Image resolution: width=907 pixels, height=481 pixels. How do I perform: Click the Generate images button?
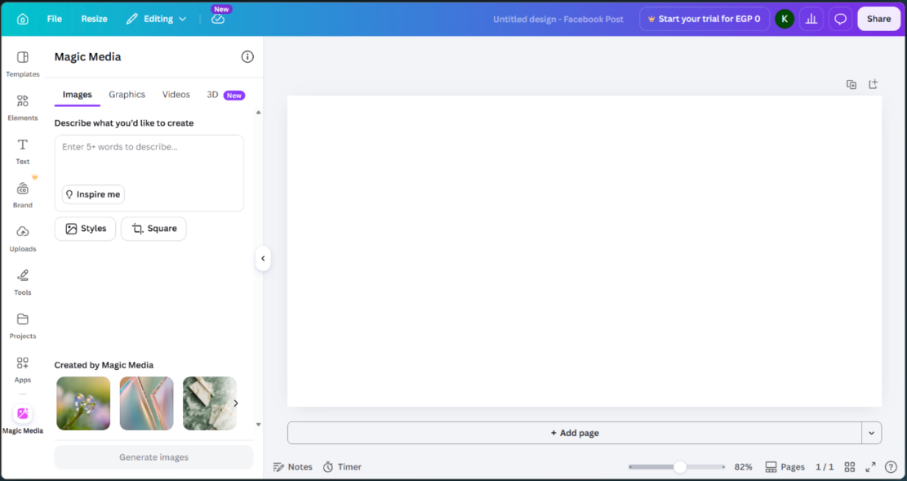(x=153, y=457)
